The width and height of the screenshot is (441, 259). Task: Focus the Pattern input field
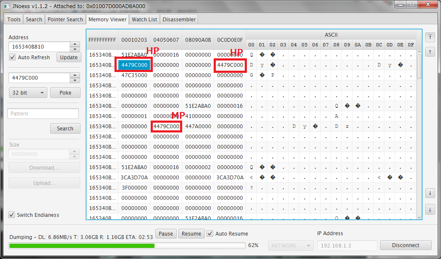tap(43, 113)
